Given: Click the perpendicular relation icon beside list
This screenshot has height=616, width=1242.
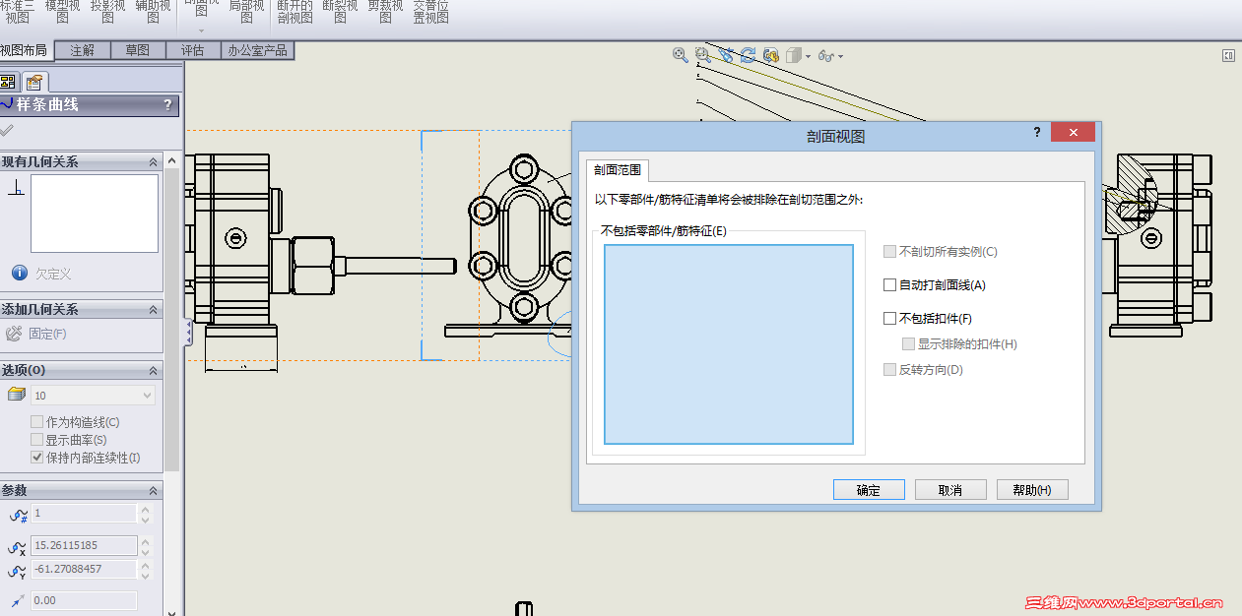Looking at the screenshot, I should tap(16, 188).
